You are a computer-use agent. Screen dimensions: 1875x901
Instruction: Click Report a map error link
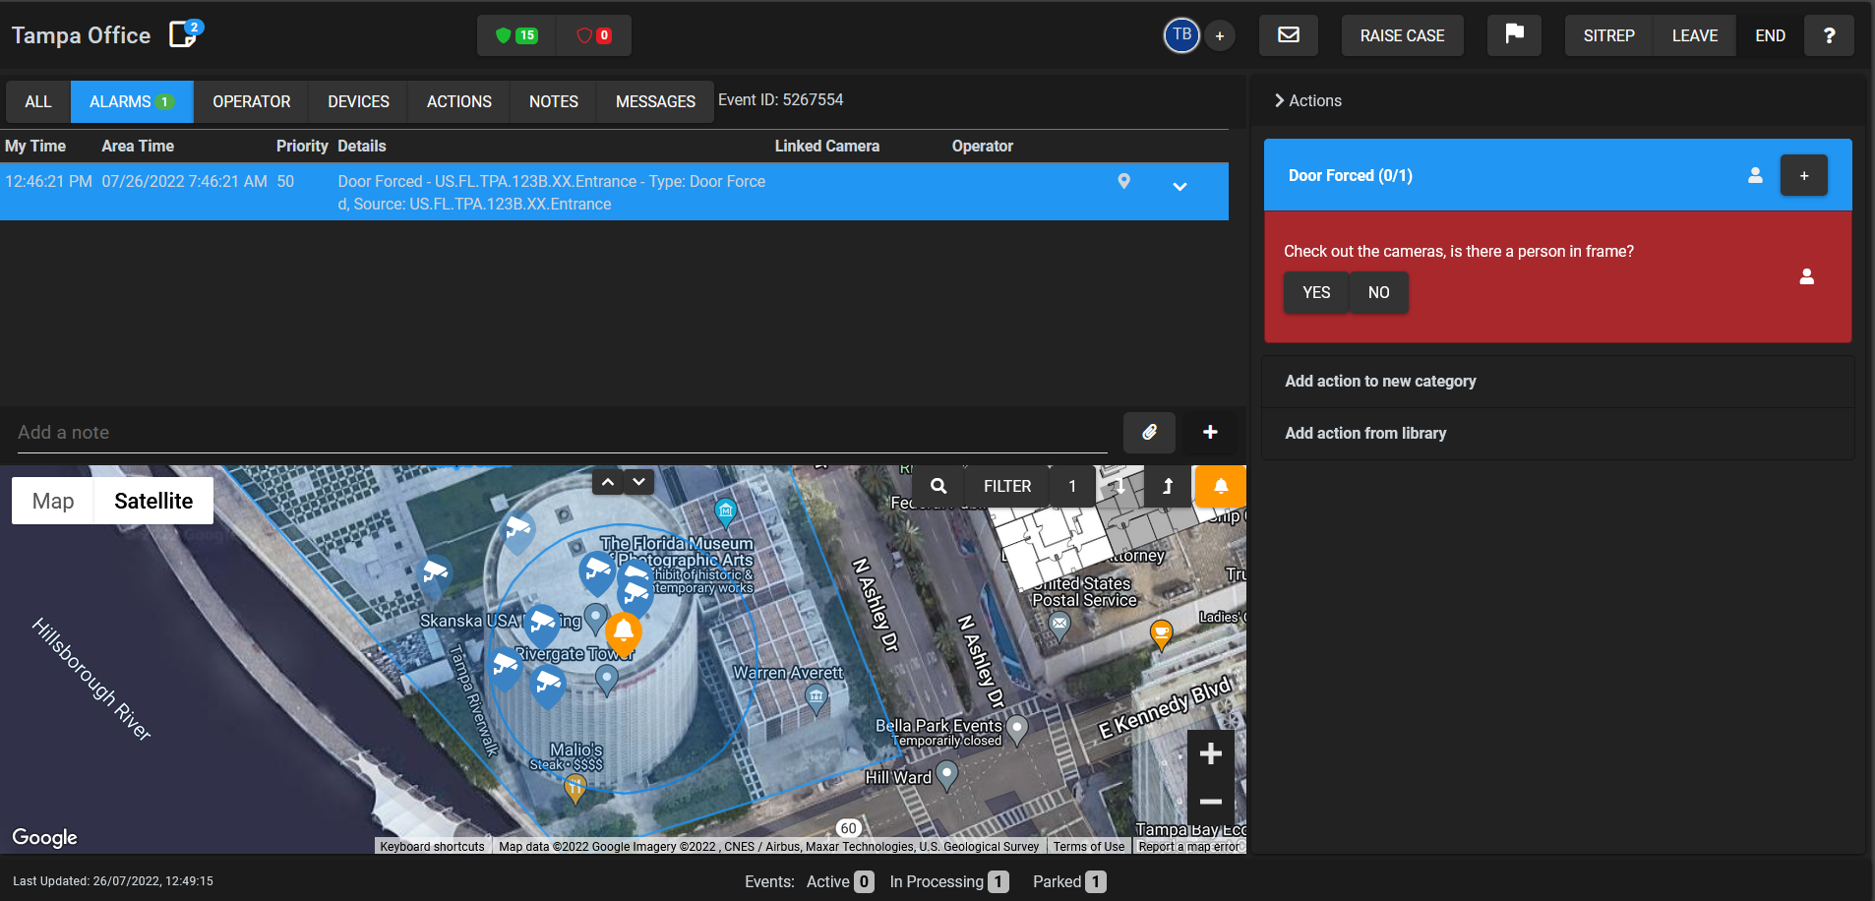point(1188,847)
